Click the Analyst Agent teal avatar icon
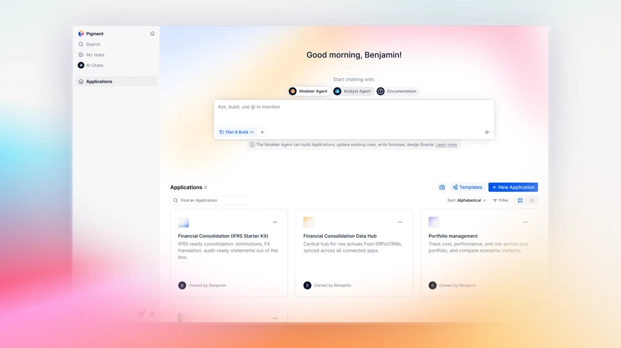 (x=337, y=91)
